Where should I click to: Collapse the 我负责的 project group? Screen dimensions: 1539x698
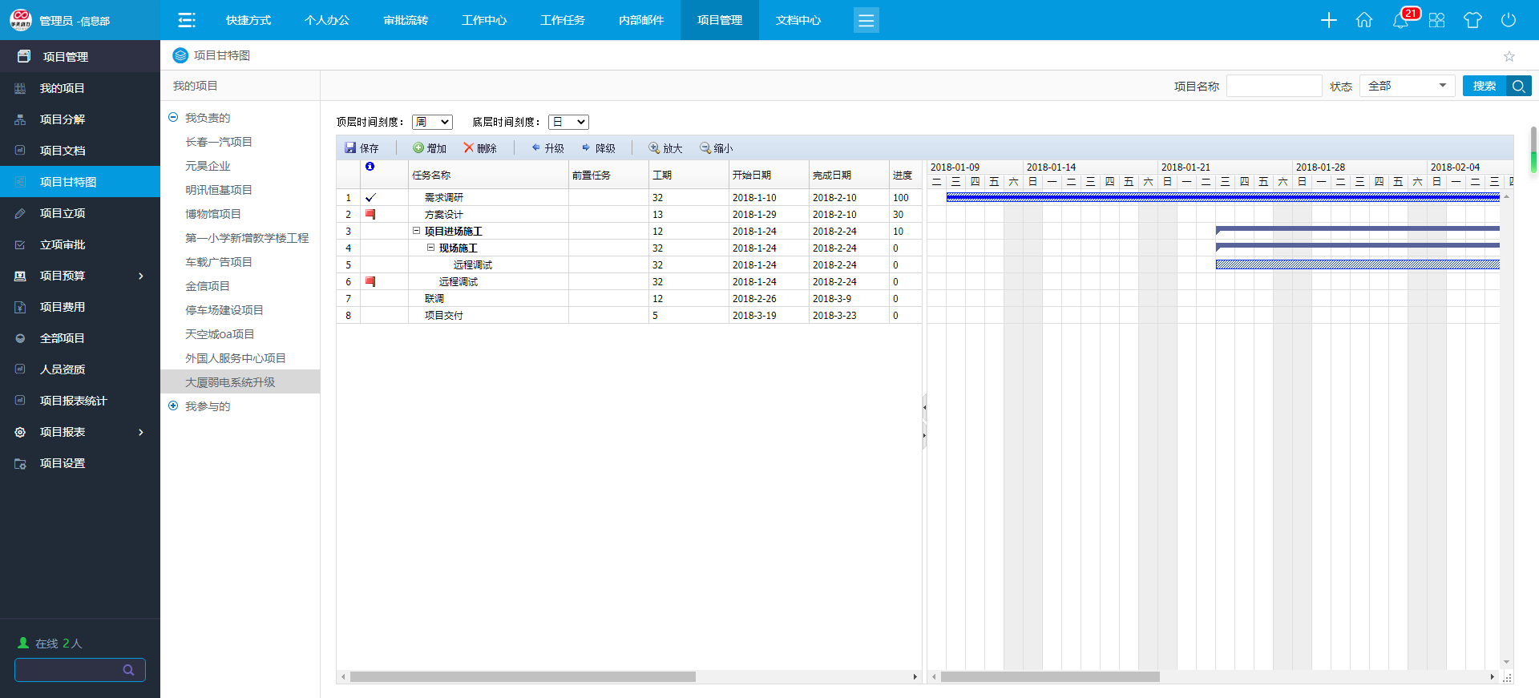pyautogui.click(x=173, y=118)
